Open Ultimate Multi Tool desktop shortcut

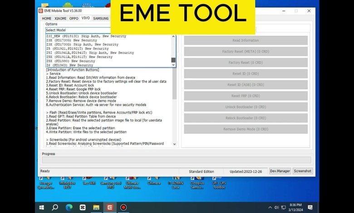133,183
